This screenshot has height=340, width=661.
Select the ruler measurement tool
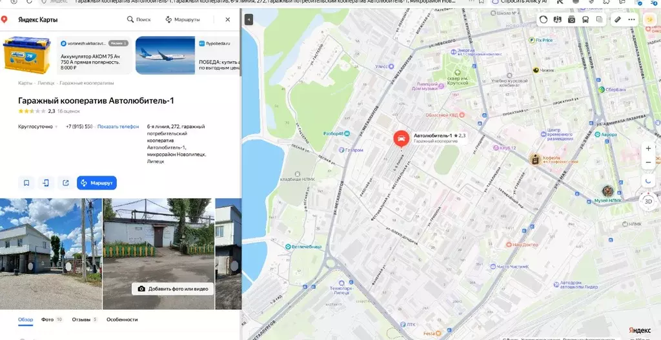(618, 19)
